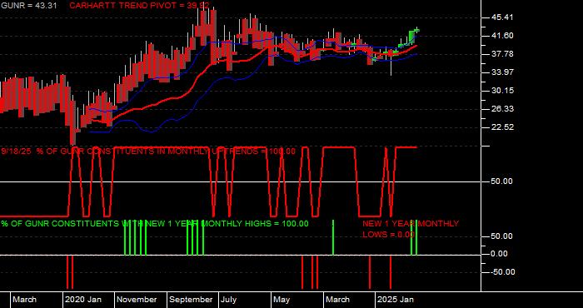Image resolution: width=583 pixels, height=308 pixels.
Task: Click the 41.60 price axis value
Action: (x=503, y=36)
